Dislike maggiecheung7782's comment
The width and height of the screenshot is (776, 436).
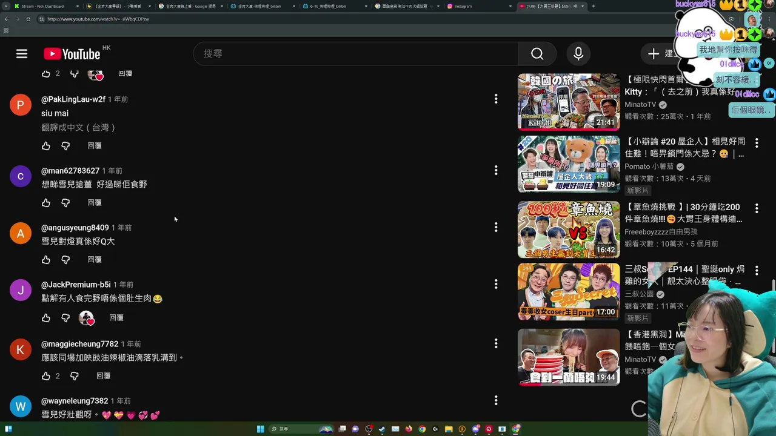point(75,376)
